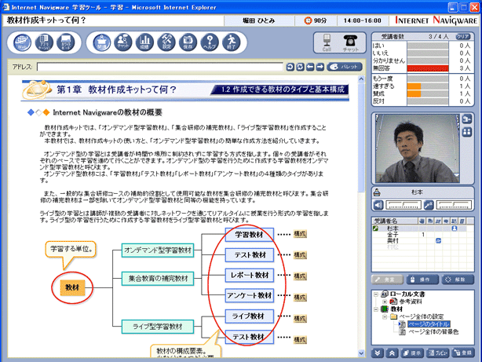Click the stop loading address bar icon
The image size is (482, 362).
click(290, 67)
